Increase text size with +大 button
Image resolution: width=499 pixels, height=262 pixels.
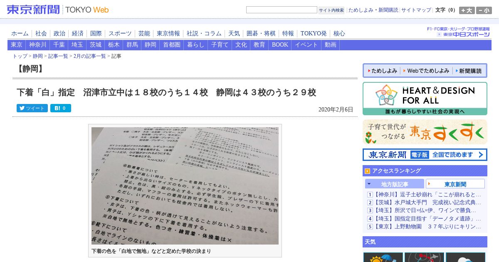(467, 10)
